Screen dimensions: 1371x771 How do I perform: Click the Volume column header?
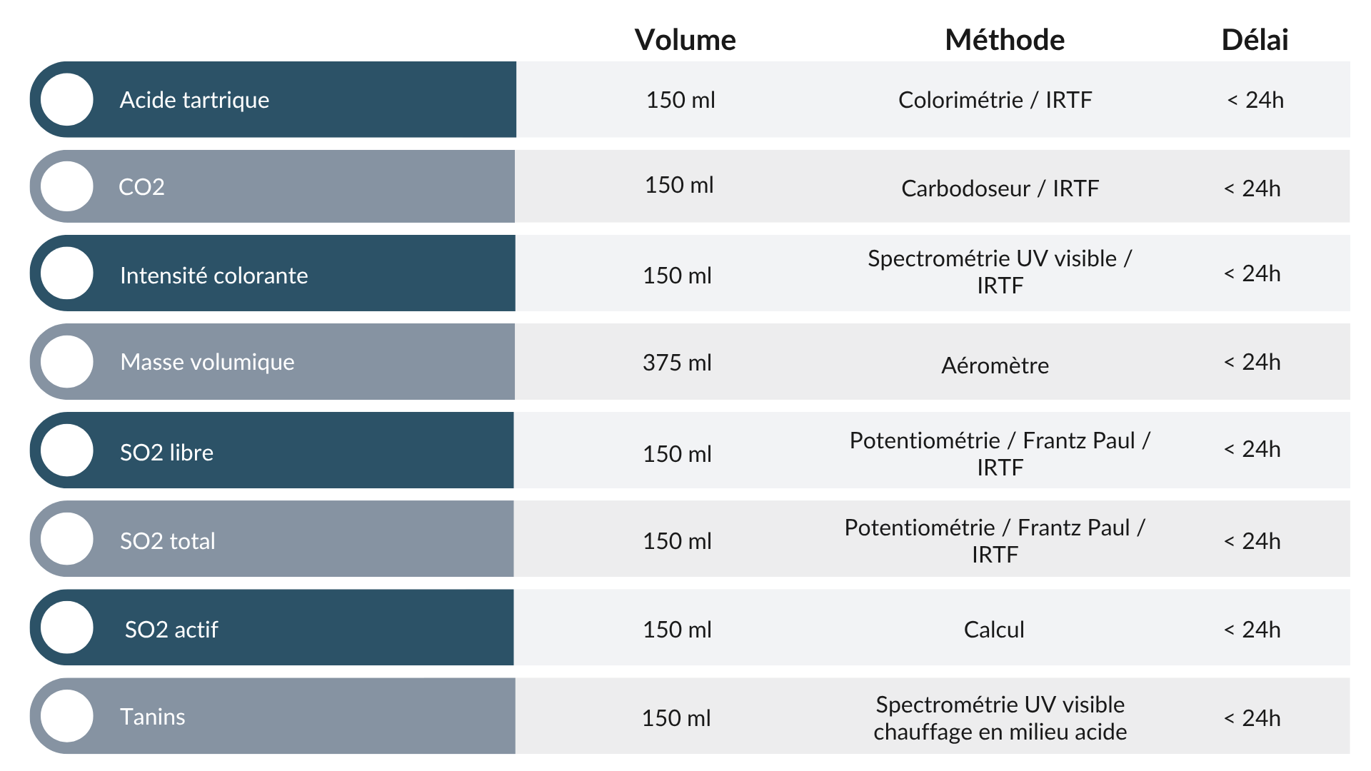point(685,40)
